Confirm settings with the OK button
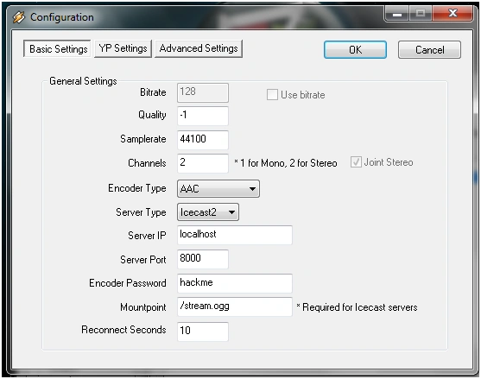The height and width of the screenshot is (379, 481). [355, 50]
